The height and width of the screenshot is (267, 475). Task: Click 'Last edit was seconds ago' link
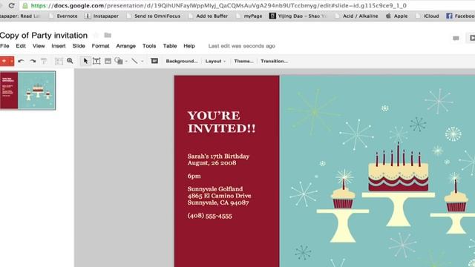pyautogui.click(x=241, y=46)
